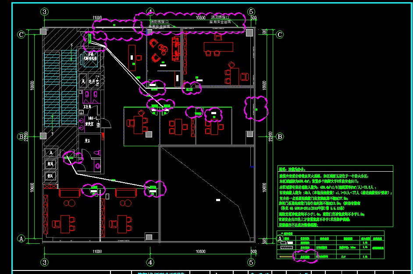
Task: Click the notes block title line 说明
Action: [x=292, y=169]
